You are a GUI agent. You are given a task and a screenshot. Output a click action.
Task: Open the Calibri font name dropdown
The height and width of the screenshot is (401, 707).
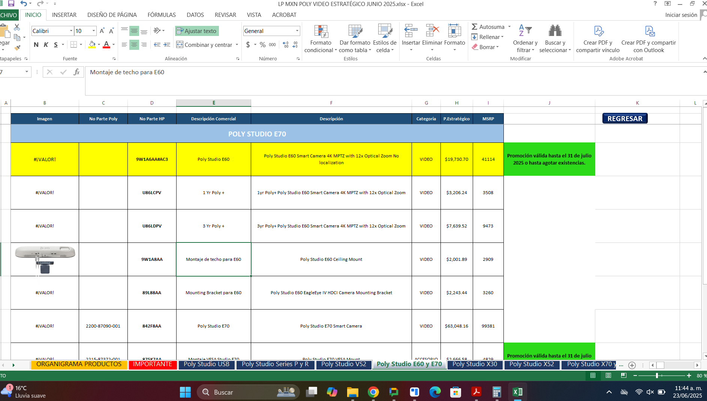71,31
